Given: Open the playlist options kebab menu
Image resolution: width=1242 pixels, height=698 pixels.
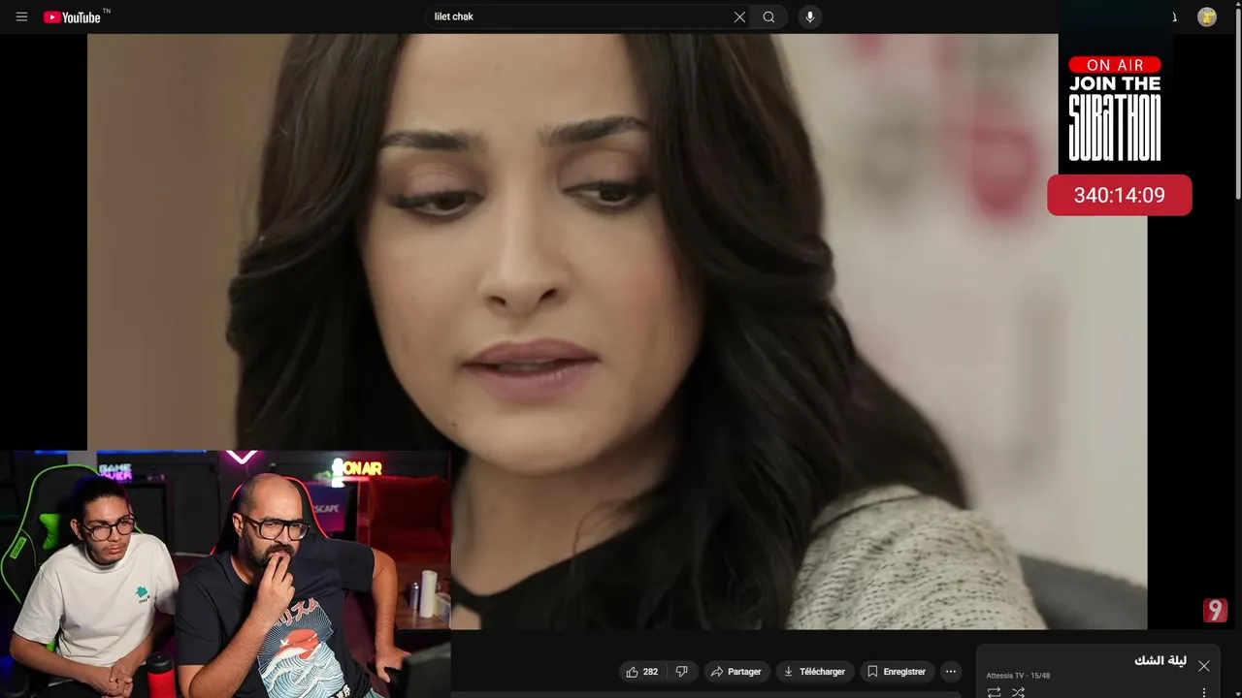Looking at the screenshot, I should 1204,692.
